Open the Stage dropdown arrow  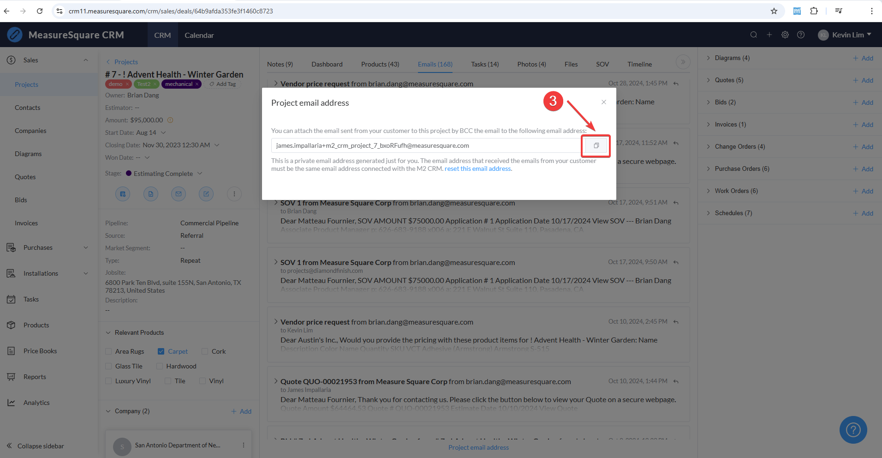(x=200, y=174)
